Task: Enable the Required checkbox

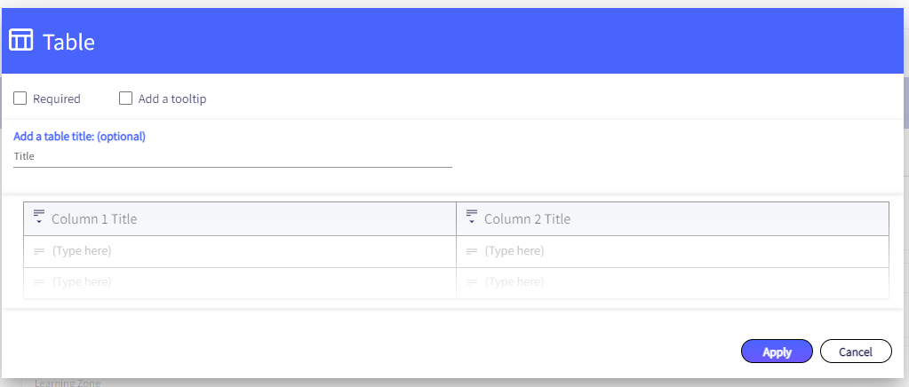Action: [20, 98]
